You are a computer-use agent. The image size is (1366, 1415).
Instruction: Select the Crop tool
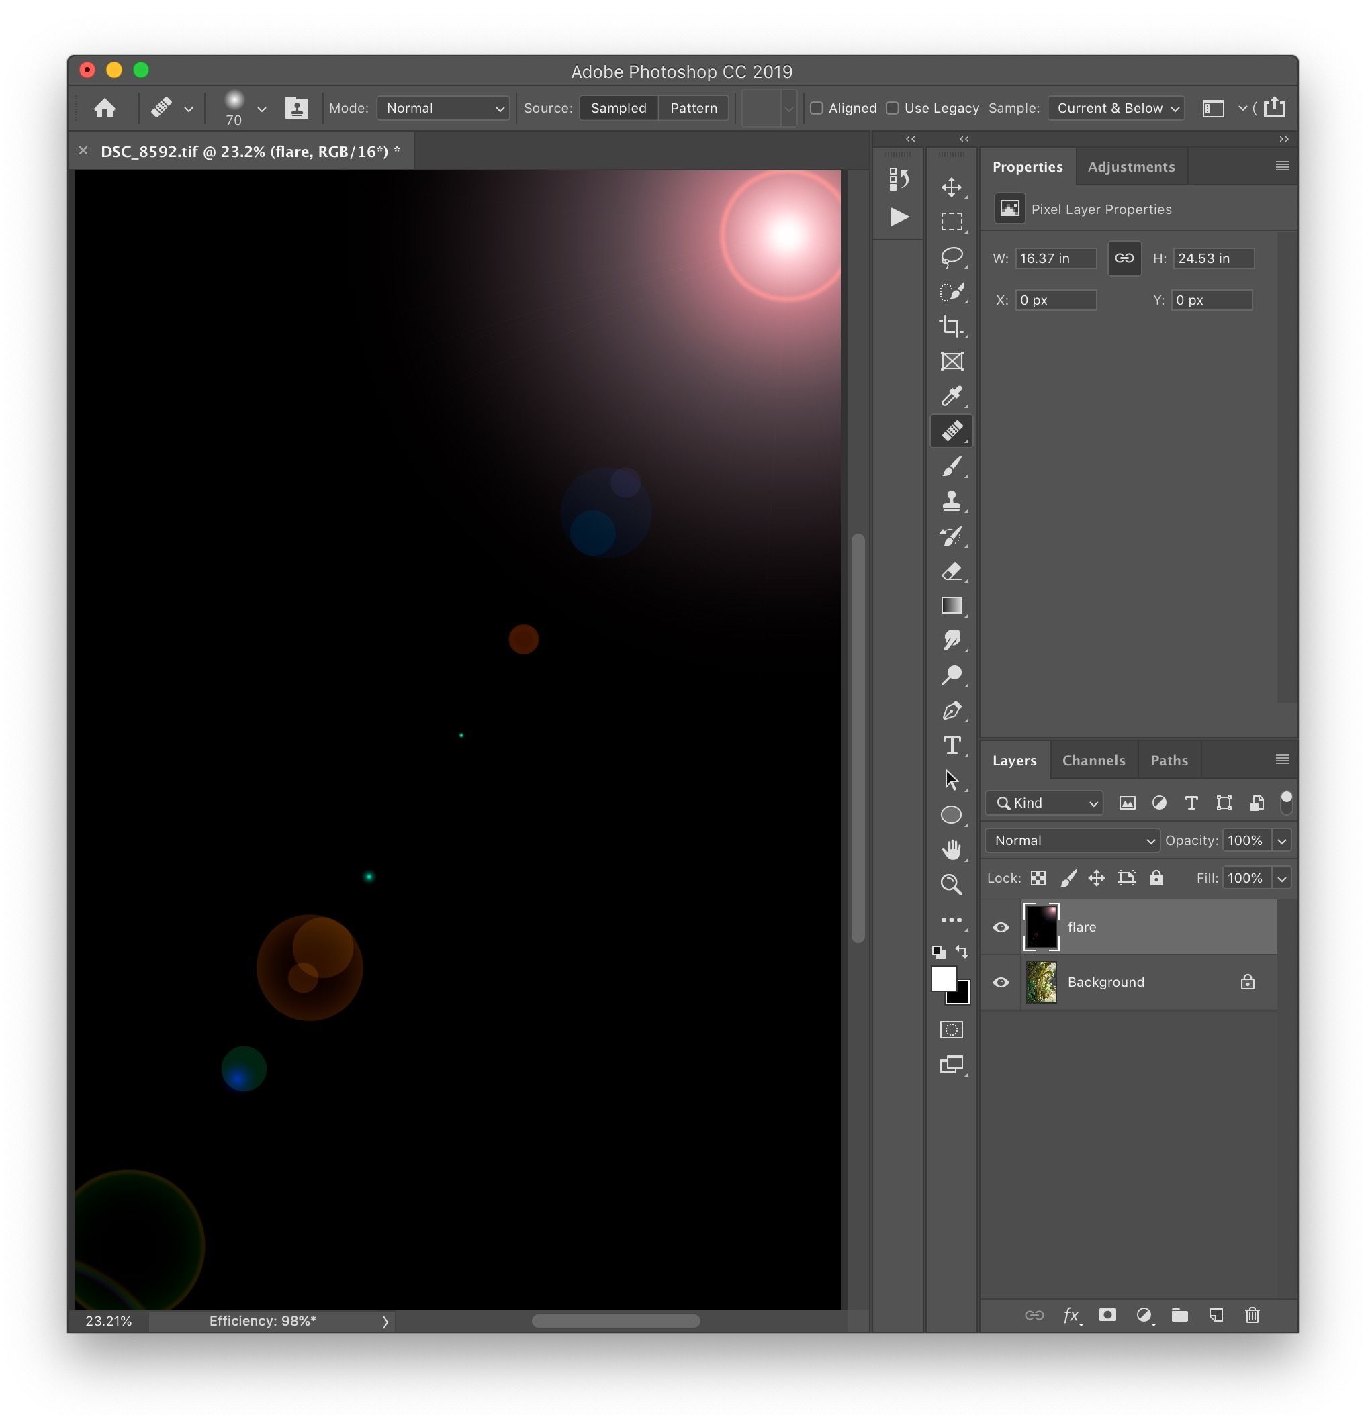click(x=952, y=327)
